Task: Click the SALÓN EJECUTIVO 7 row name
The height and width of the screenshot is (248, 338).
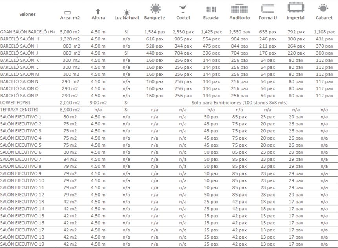Action: pyautogui.click(x=21, y=159)
